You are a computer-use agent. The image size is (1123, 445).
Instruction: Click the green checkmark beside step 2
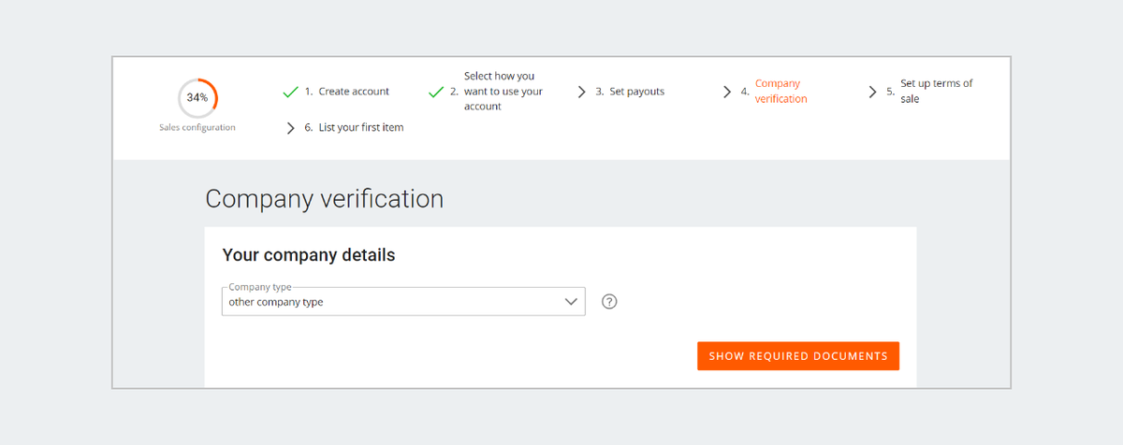coord(435,92)
